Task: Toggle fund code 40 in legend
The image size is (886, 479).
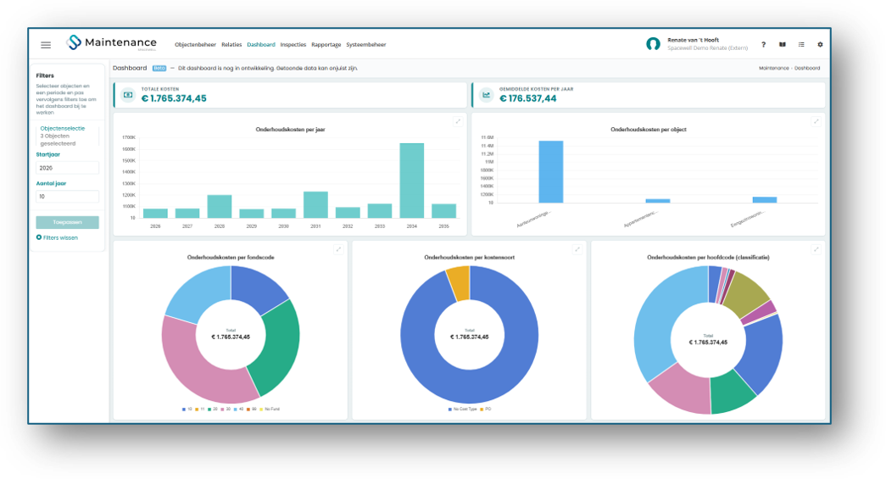Action: [x=238, y=409]
